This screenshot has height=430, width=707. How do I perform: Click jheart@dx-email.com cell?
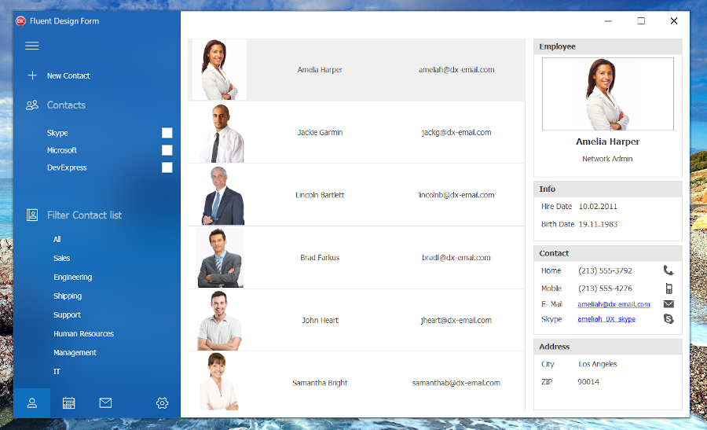456,321
